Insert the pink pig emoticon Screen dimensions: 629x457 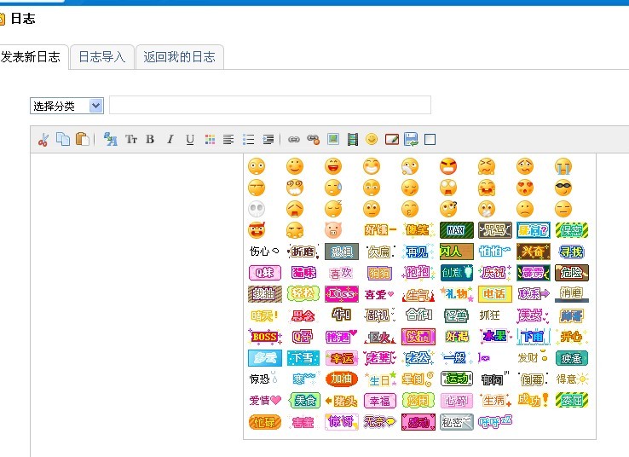coord(333,230)
